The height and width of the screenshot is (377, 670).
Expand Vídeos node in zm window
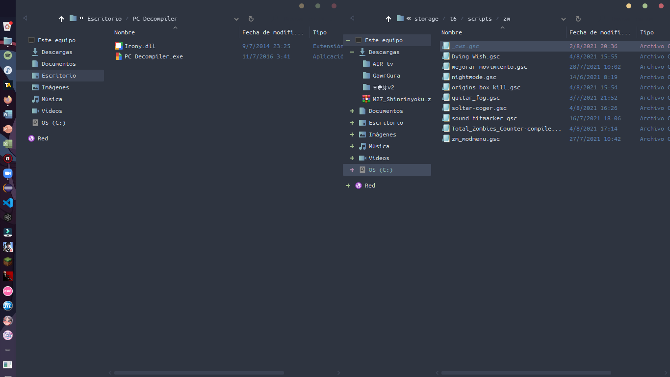(x=352, y=158)
